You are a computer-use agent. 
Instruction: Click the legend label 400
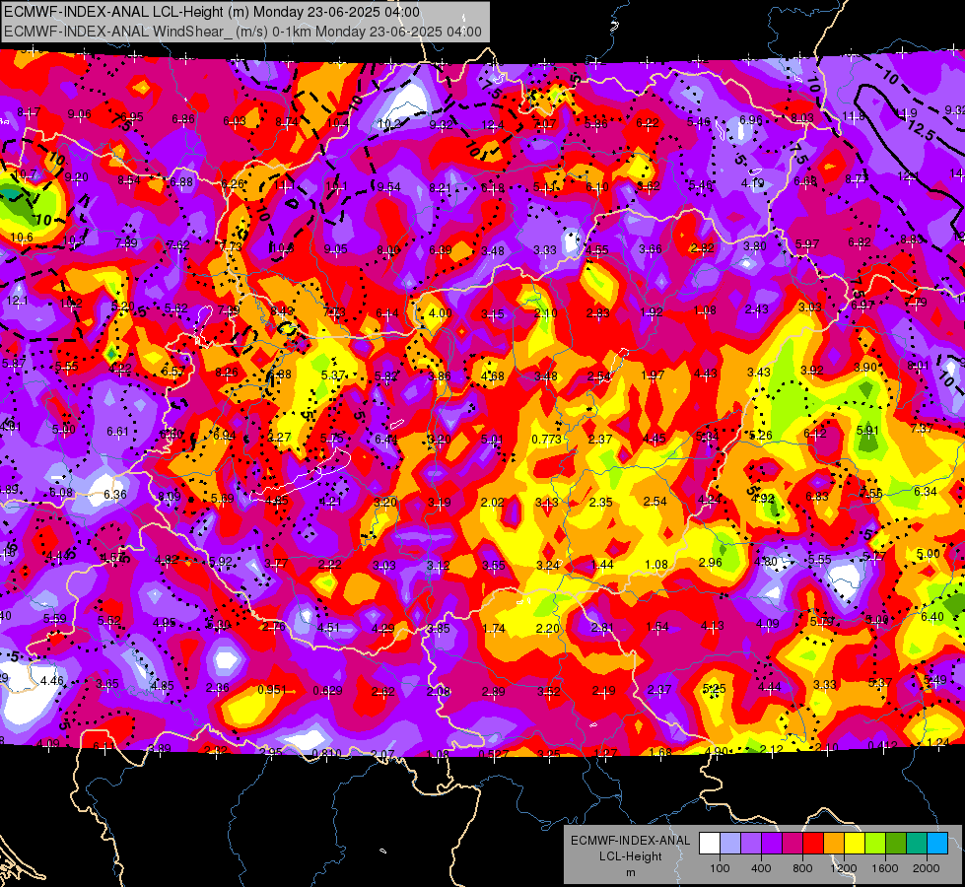point(761,868)
